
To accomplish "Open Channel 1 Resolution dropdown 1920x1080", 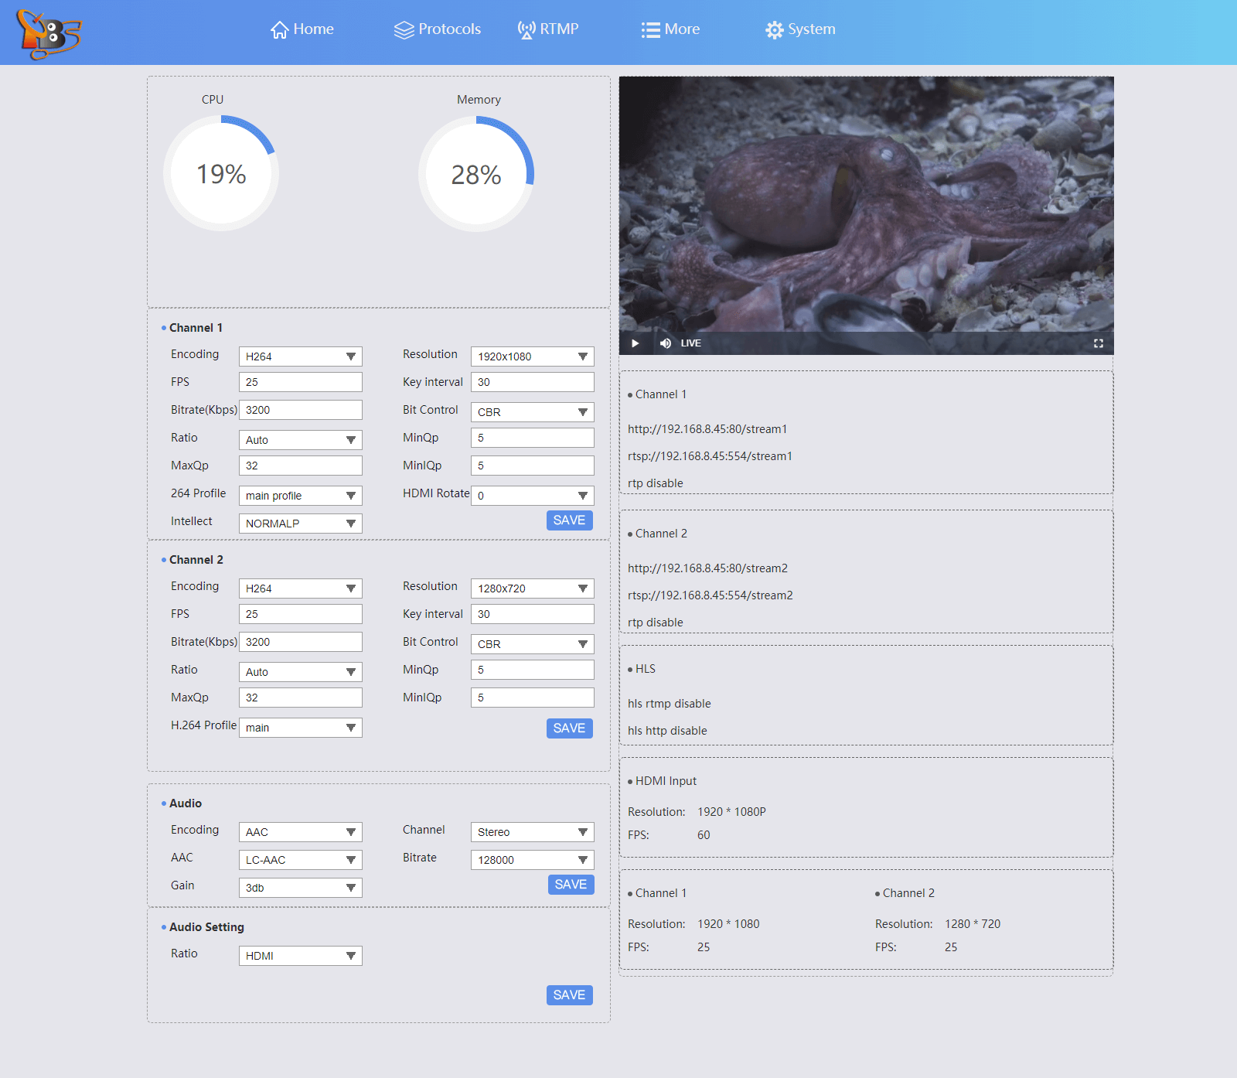I will coord(533,356).
